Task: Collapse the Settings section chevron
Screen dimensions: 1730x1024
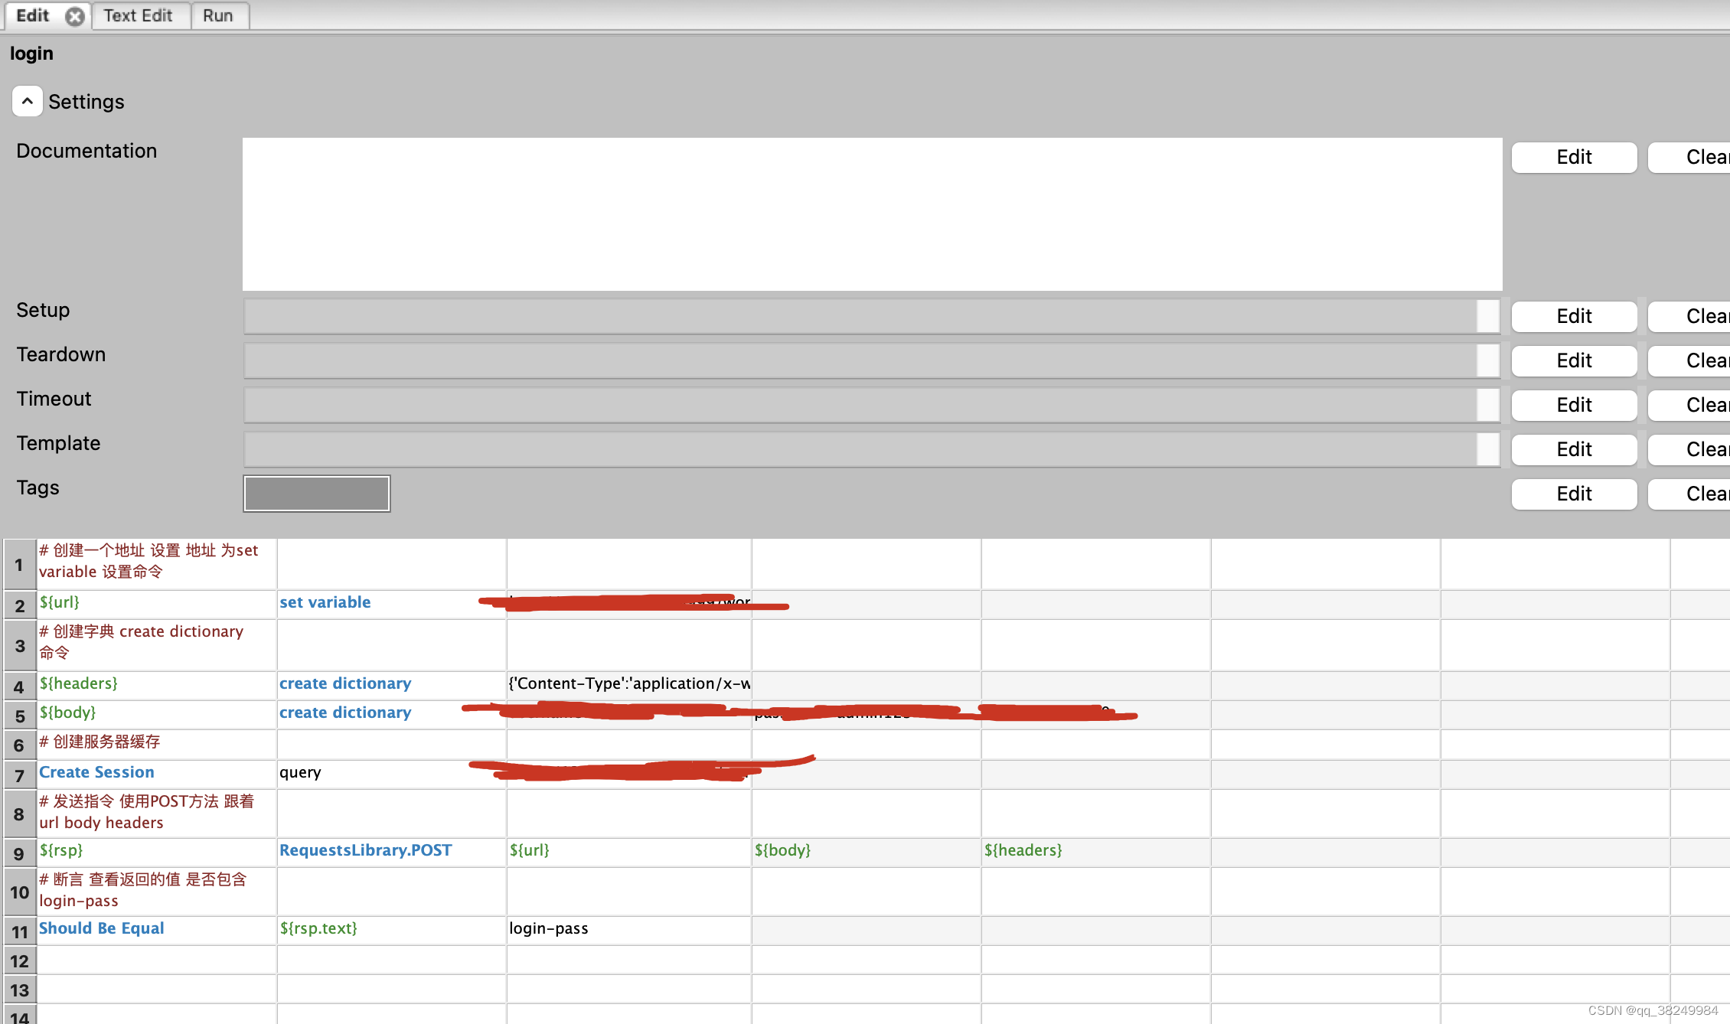Action: click(x=27, y=101)
